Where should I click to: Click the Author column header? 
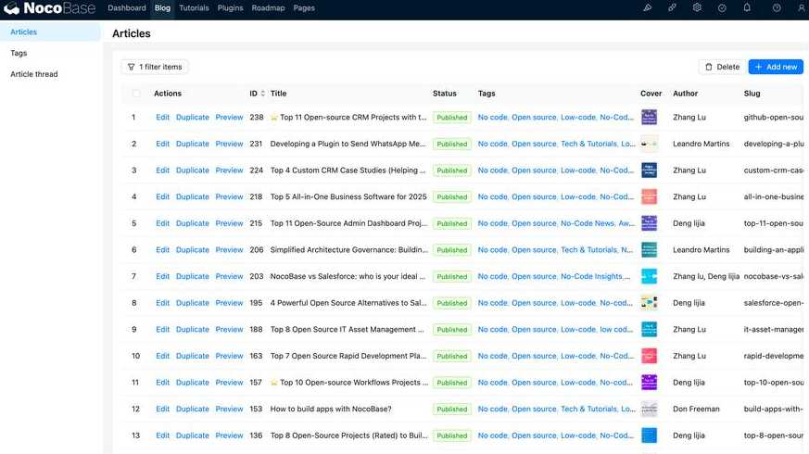685,94
